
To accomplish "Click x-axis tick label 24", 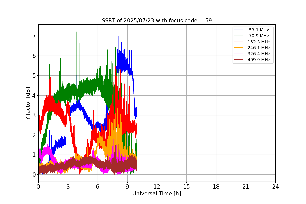I will tap(275, 187).
